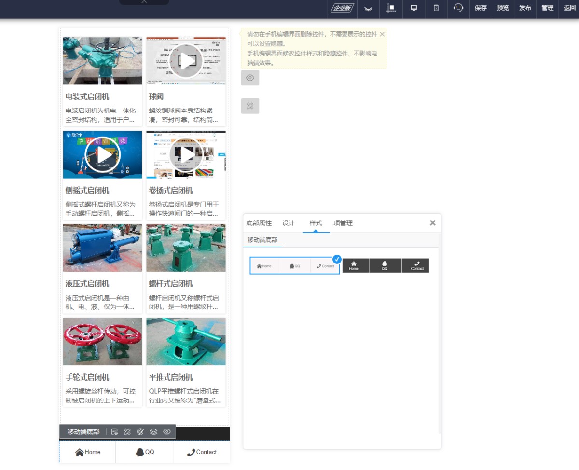Viewport: 579px width, 470px height.
Task: Click the gray eye button below the tip
Action: click(x=250, y=78)
